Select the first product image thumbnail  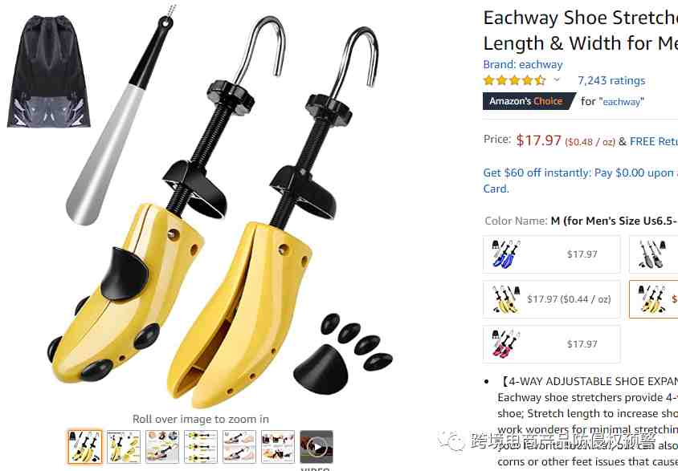click(x=85, y=446)
